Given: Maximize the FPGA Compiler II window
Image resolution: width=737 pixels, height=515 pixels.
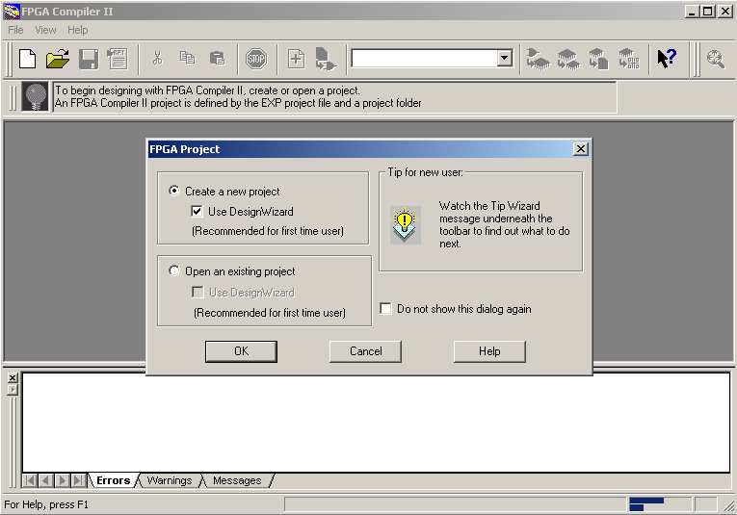Looking at the screenshot, I should coord(708,12).
